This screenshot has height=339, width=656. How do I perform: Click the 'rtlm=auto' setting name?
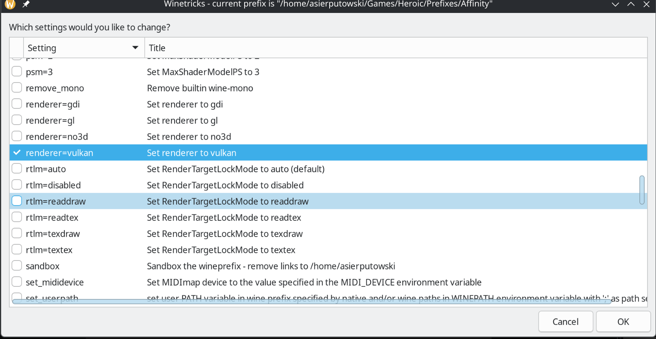coord(46,169)
